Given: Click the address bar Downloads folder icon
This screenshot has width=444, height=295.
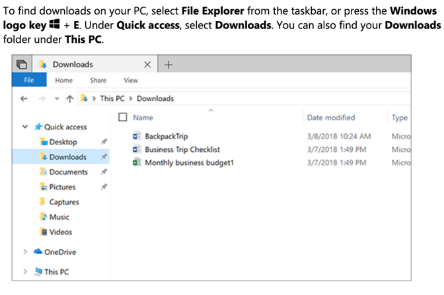Looking at the screenshot, I should 84,98.
